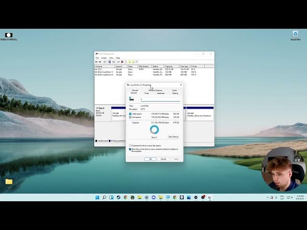Click the POL language indicator

[x=282, y=197]
